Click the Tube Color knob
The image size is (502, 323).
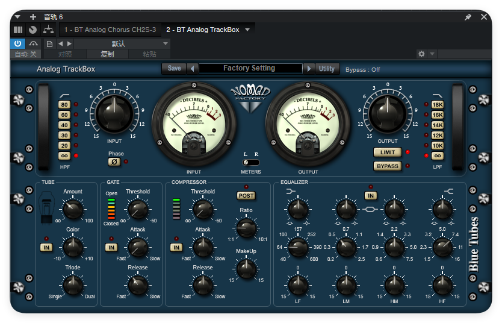click(x=73, y=247)
